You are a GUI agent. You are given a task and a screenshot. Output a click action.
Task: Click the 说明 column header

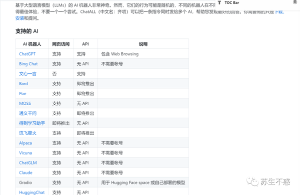click(143, 44)
